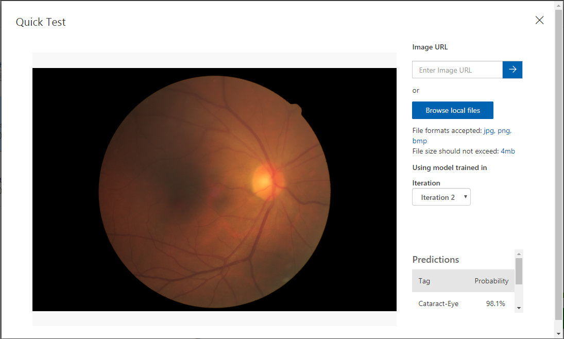Click the main page scrollbar thumb
The image size is (564, 339).
559,165
